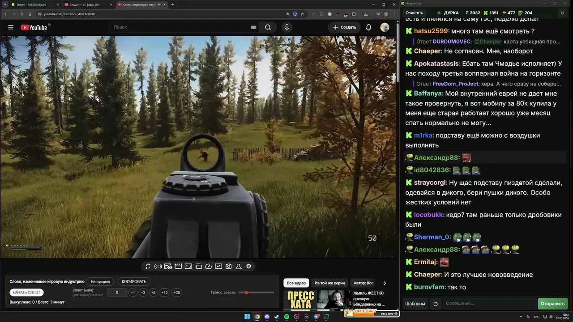This screenshot has height=322, width=573.
Task: Adjust the Громк. алерта volume slider
Action: coord(257,292)
